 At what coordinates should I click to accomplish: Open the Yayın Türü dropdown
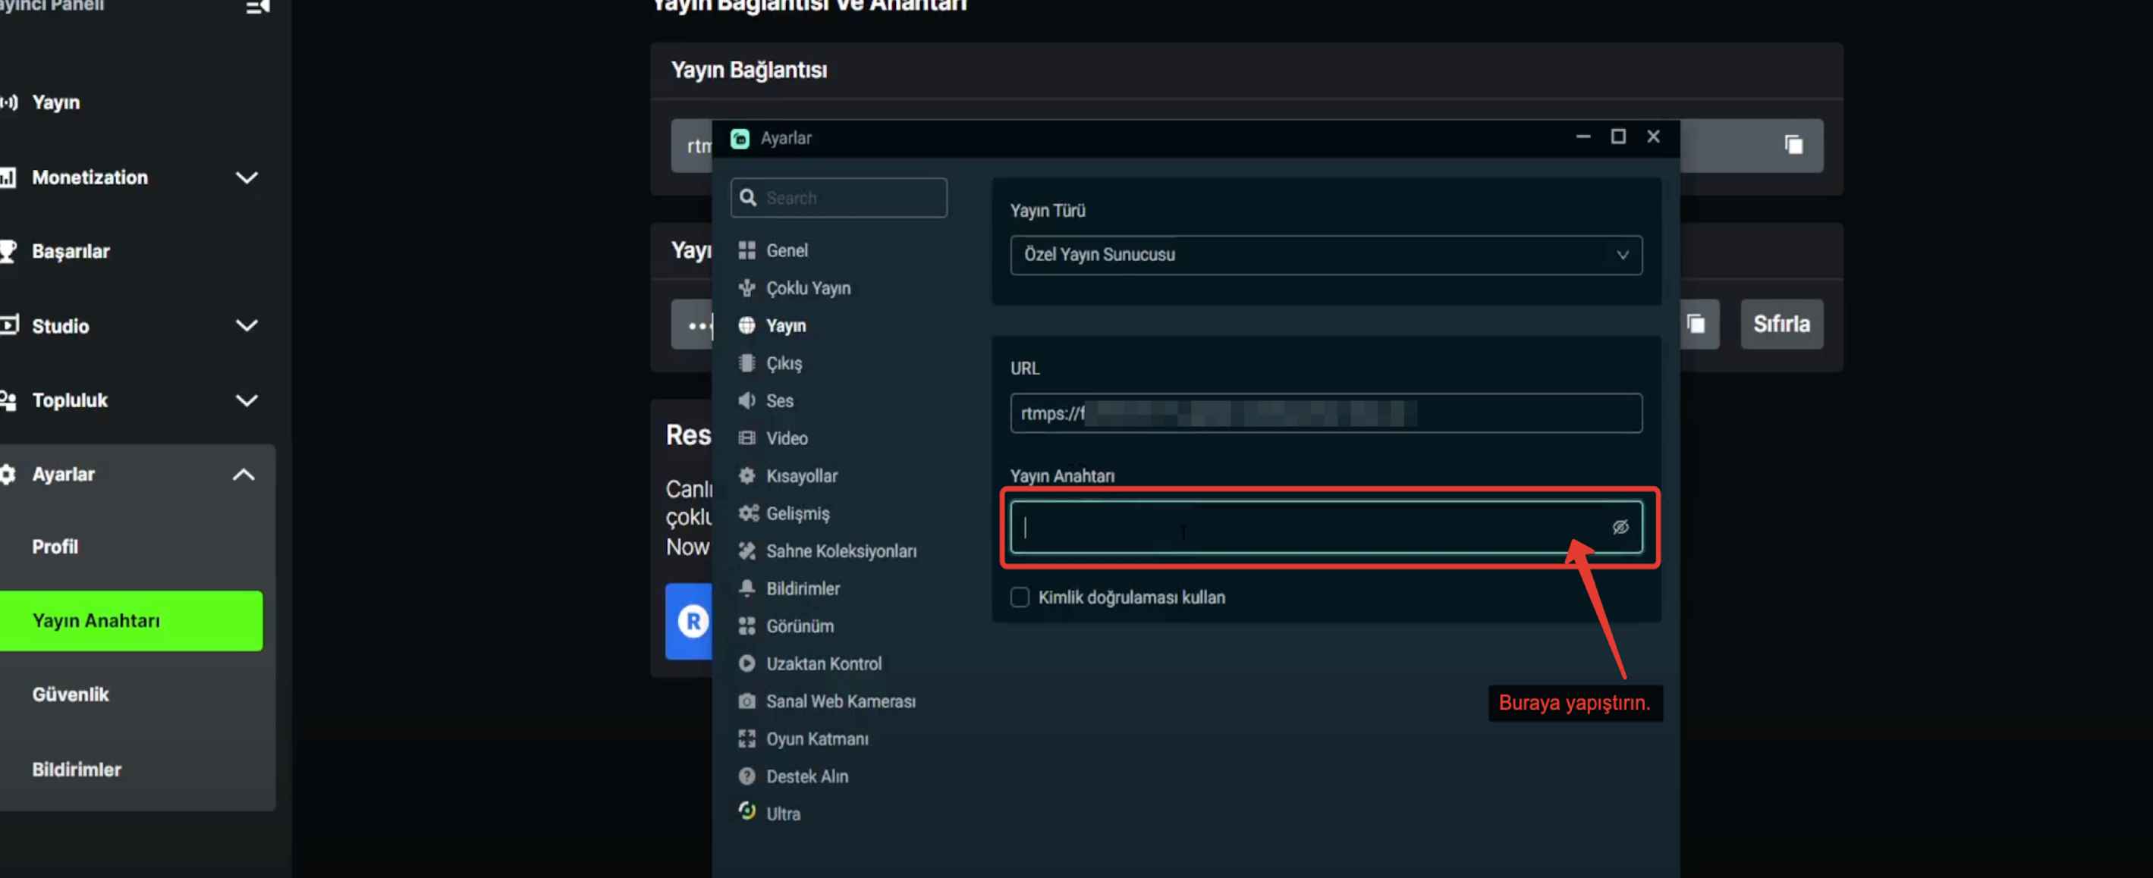pyautogui.click(x=1325, y=255)
